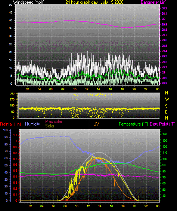This screenshot has height=211, width=177.
Task: Click the '08' hour label under bottom humidity graph
Action: [65, 206]
